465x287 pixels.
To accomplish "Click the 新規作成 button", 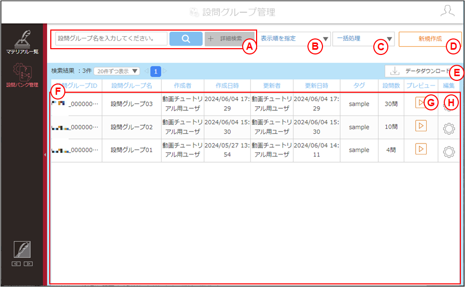I will pos(430,39).
